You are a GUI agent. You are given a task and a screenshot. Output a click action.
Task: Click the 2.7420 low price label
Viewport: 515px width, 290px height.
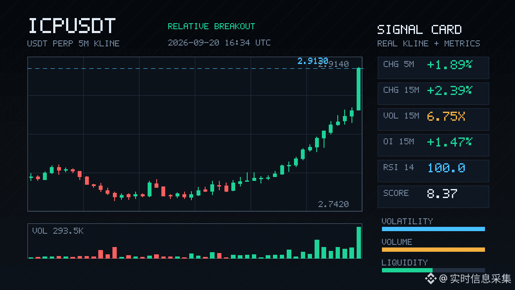333,204
